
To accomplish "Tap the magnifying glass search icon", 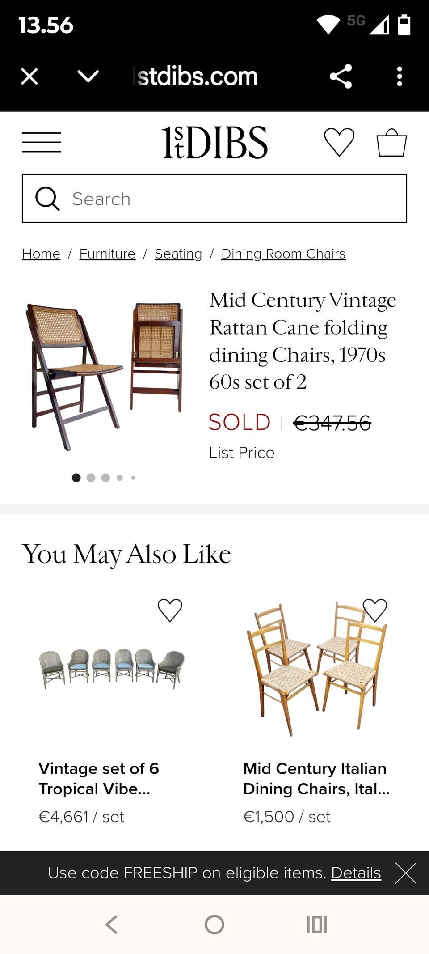I will [47, 199].
